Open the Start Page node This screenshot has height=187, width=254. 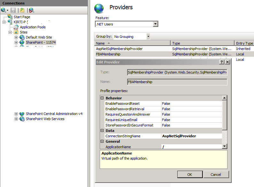[x=22, y=17]
